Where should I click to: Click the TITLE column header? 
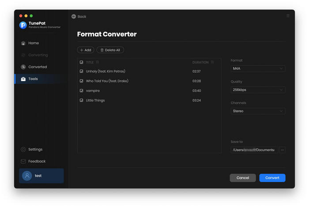coord(90,62)
